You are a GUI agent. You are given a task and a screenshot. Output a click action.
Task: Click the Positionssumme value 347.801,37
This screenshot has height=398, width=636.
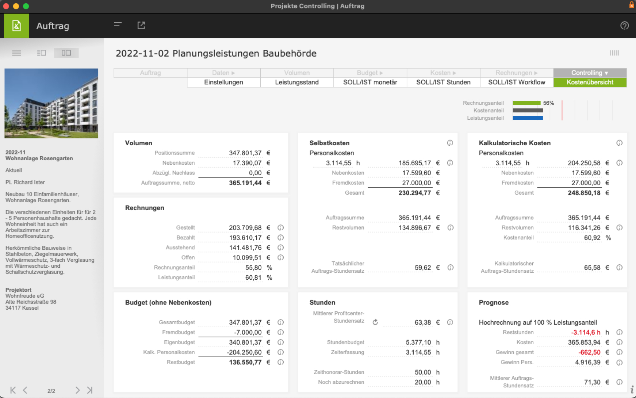(245, 153)
